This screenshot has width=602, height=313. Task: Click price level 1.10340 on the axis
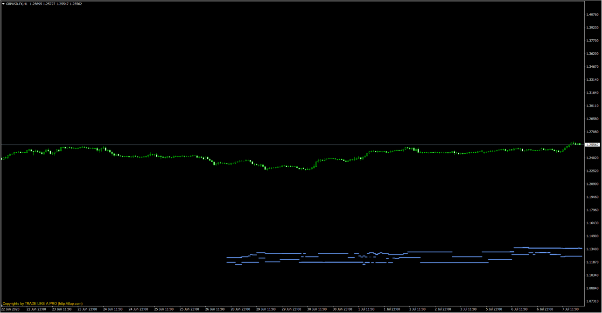coord(593,275)
